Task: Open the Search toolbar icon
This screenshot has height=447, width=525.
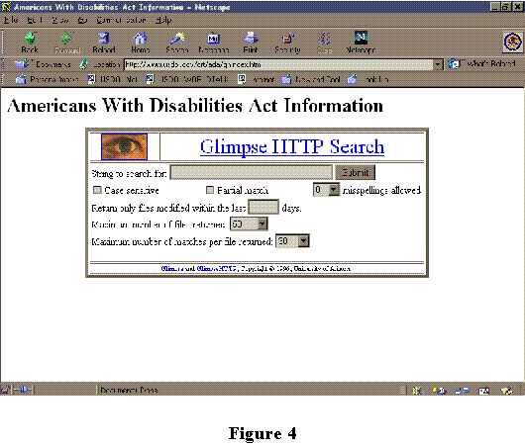Action: (177, 39)
